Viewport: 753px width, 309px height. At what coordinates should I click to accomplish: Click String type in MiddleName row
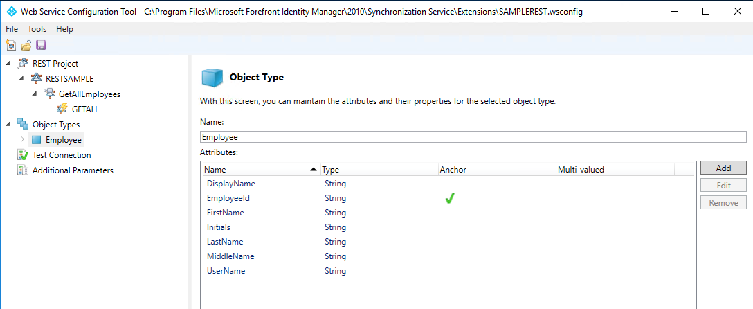[x=335, y=256]
